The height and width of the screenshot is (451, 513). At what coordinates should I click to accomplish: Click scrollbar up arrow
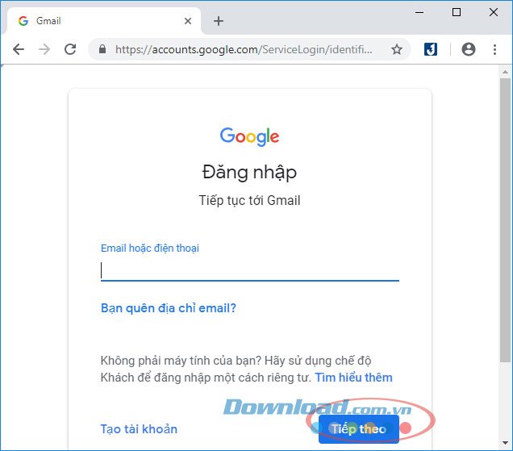[x=505, y=72]
